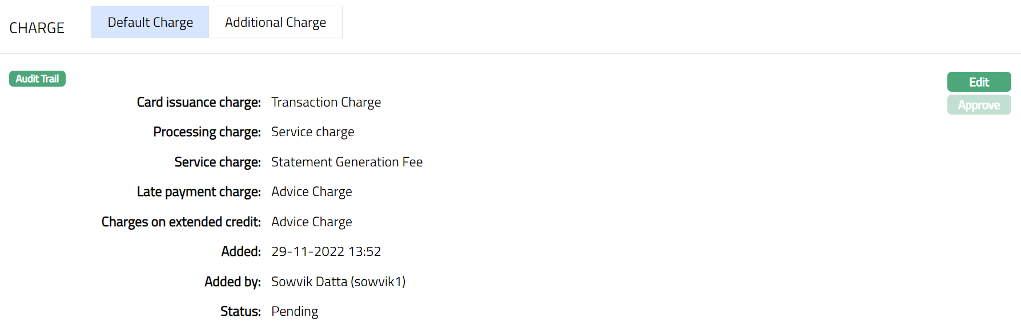The image size is (1021, 326).
Task: Switch to the Default Charge tab
Action: pyautogui.click(x=150, y=22)
